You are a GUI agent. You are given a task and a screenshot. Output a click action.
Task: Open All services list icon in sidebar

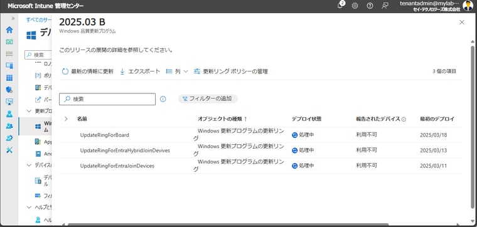coord(9,54)
